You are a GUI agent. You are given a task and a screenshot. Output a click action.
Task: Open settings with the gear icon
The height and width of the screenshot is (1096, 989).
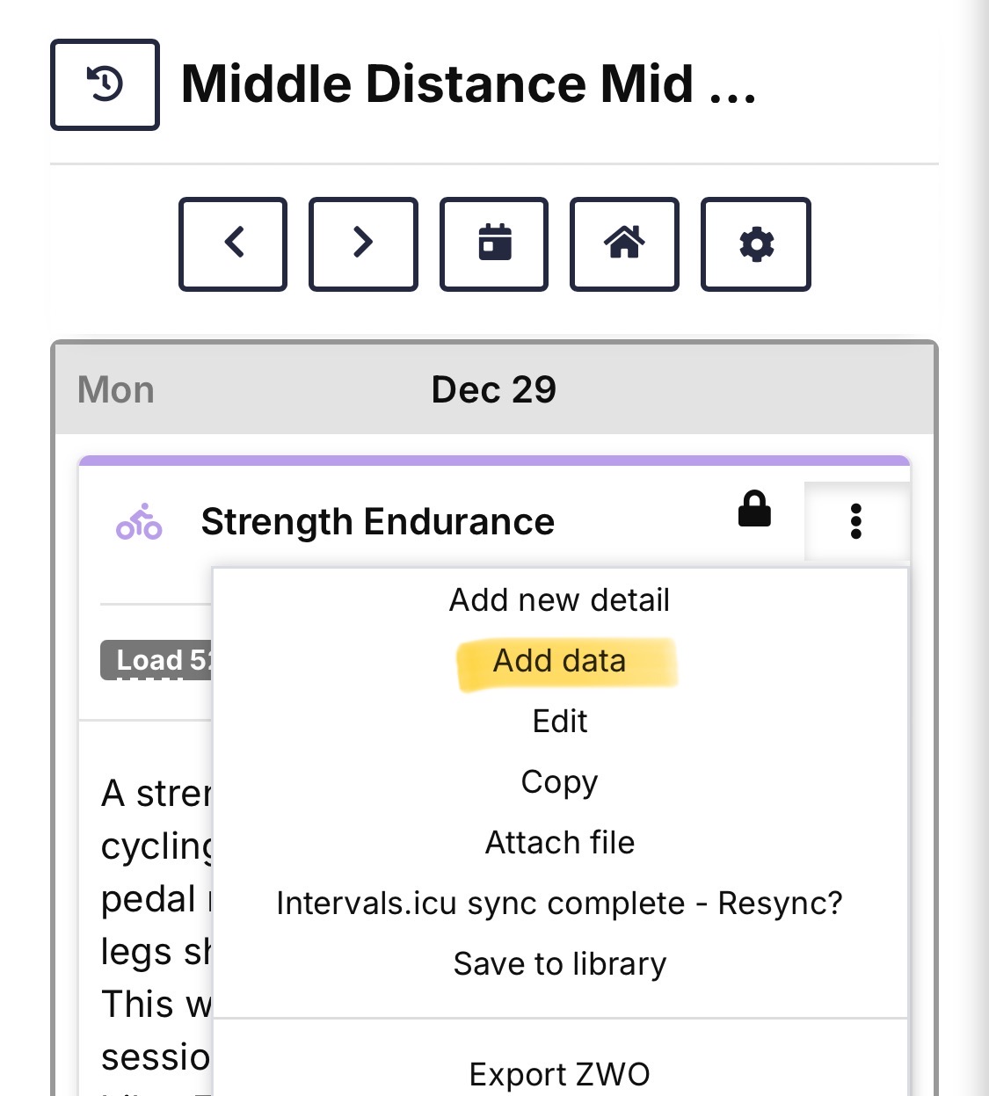pos(755,243)
